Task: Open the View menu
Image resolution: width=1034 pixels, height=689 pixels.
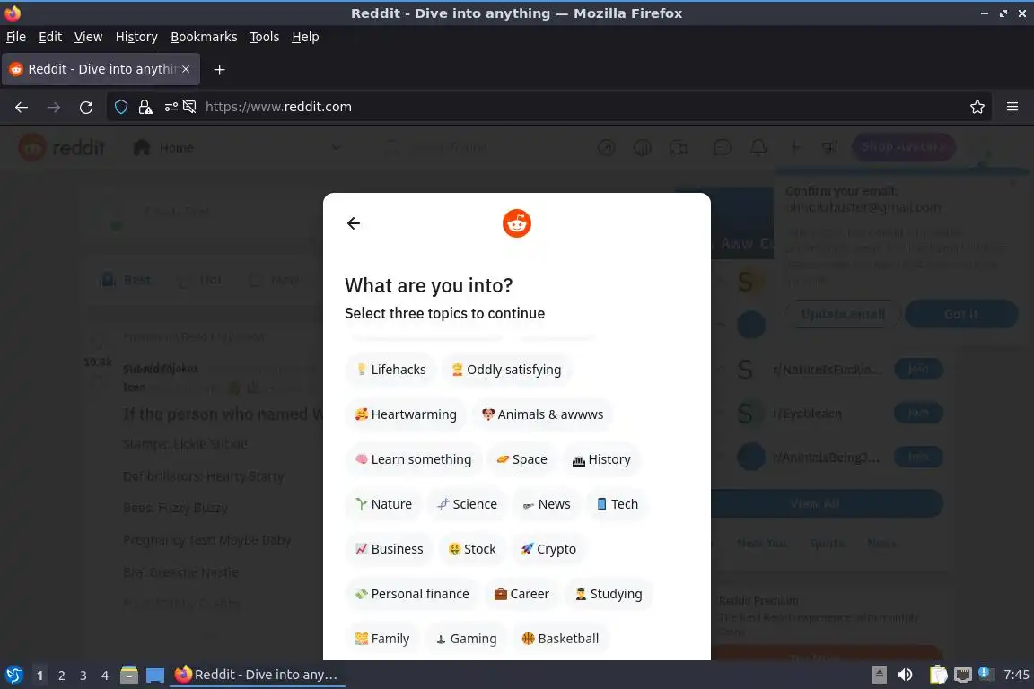Action: 88,37
